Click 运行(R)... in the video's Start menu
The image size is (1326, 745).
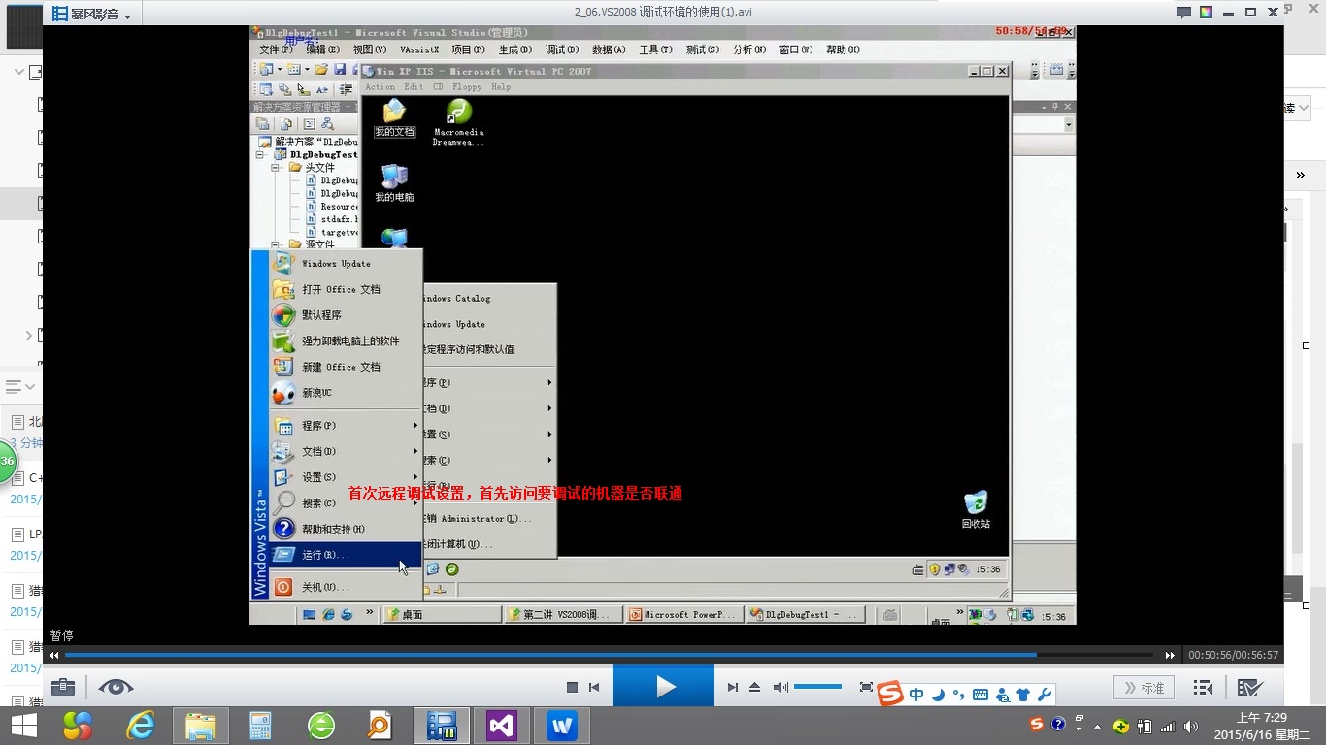(x=346, y=555)
